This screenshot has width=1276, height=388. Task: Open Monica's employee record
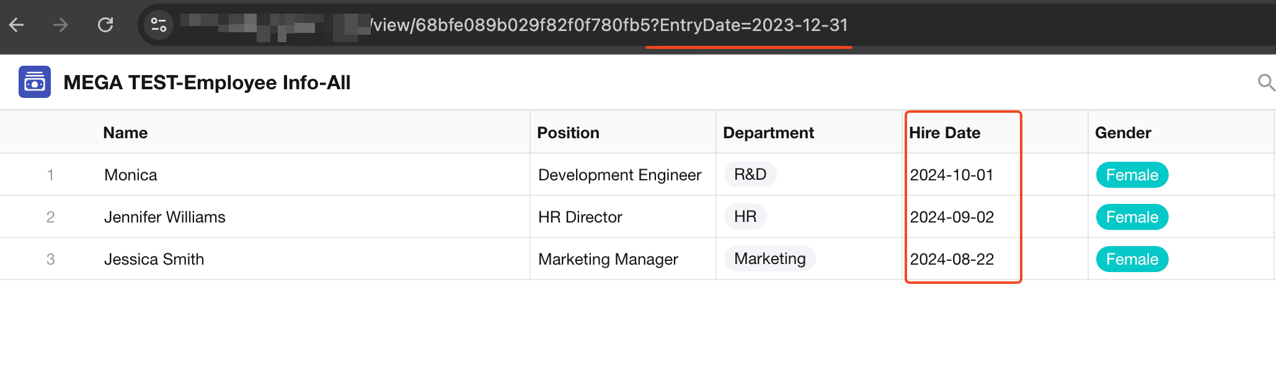(x=130, y=175)
